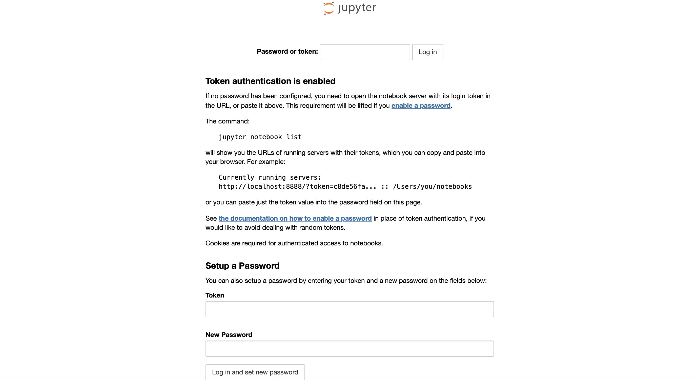Viewport: 698px width, 380px height.
Task: Click the cookies requirement notice text
Action: tap(294, 243)
